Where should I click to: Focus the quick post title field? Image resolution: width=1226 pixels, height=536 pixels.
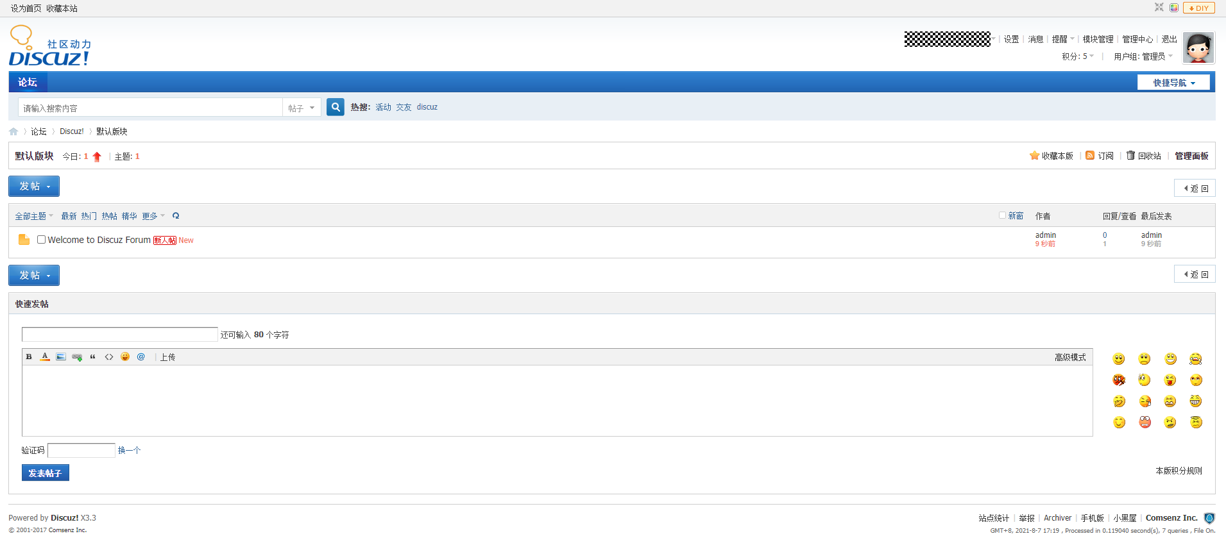click(120, 334)
